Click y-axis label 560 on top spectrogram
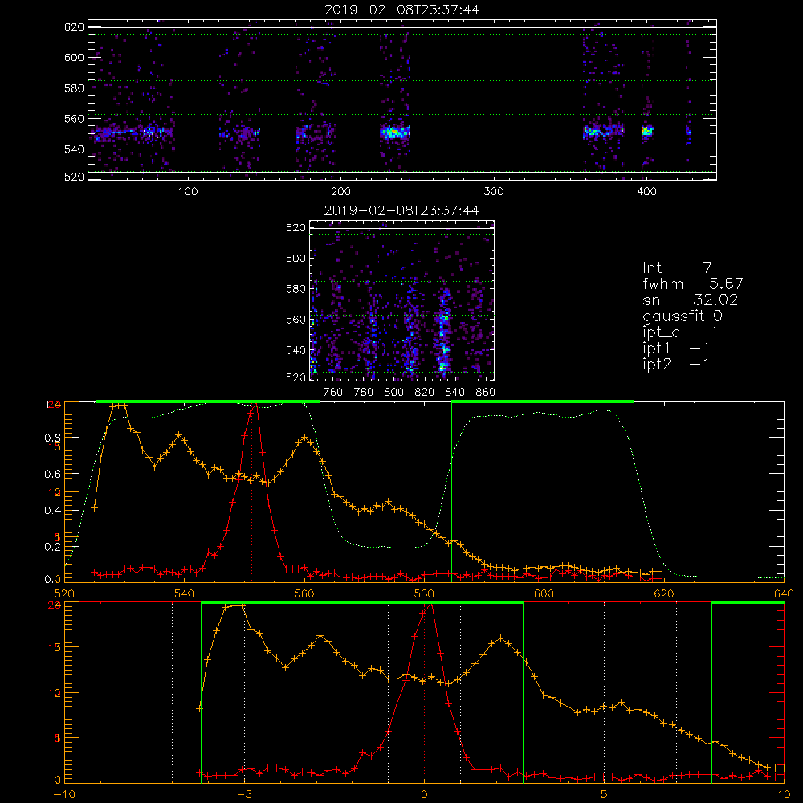 (74, 118)
